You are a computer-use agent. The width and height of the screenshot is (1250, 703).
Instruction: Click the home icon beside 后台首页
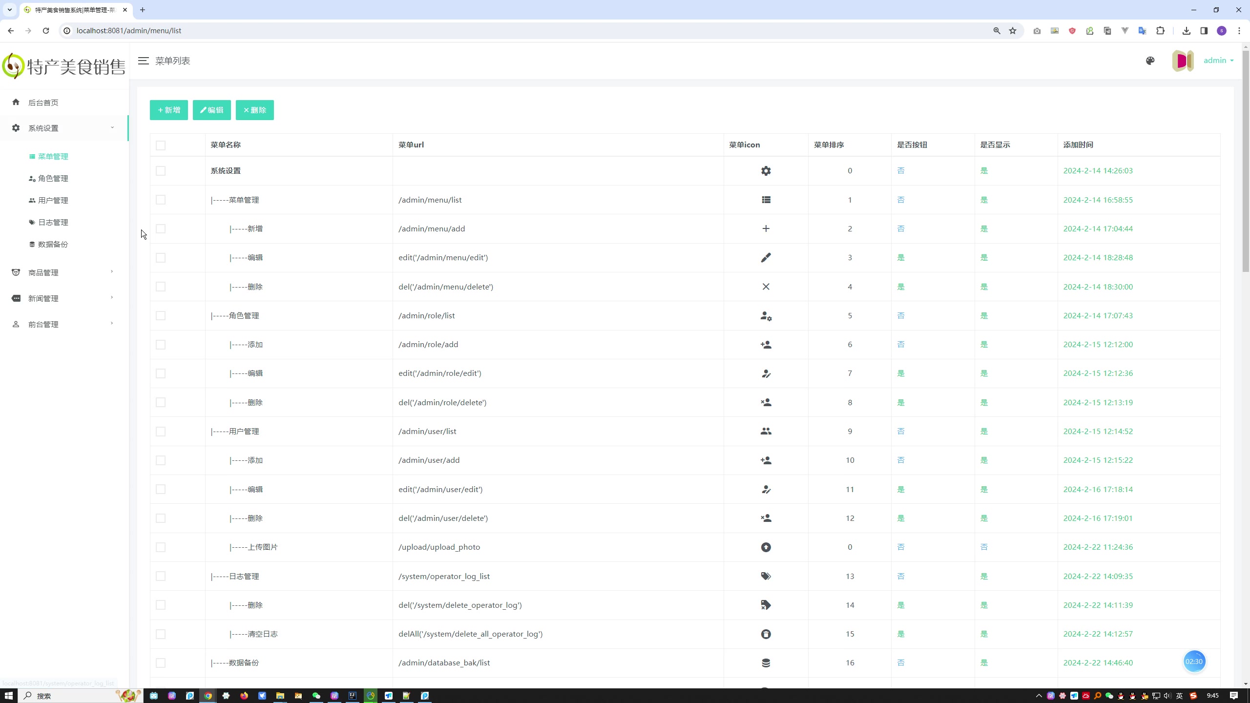16,102
